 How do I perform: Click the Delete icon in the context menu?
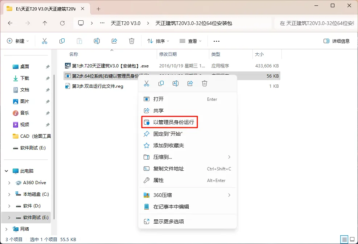tap(205, 83)
